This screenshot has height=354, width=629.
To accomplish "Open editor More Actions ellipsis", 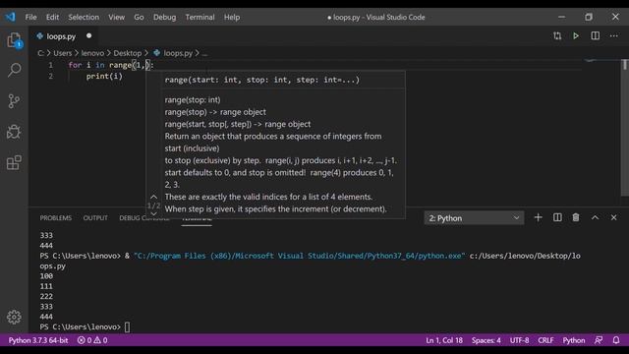I will point(613,36).
